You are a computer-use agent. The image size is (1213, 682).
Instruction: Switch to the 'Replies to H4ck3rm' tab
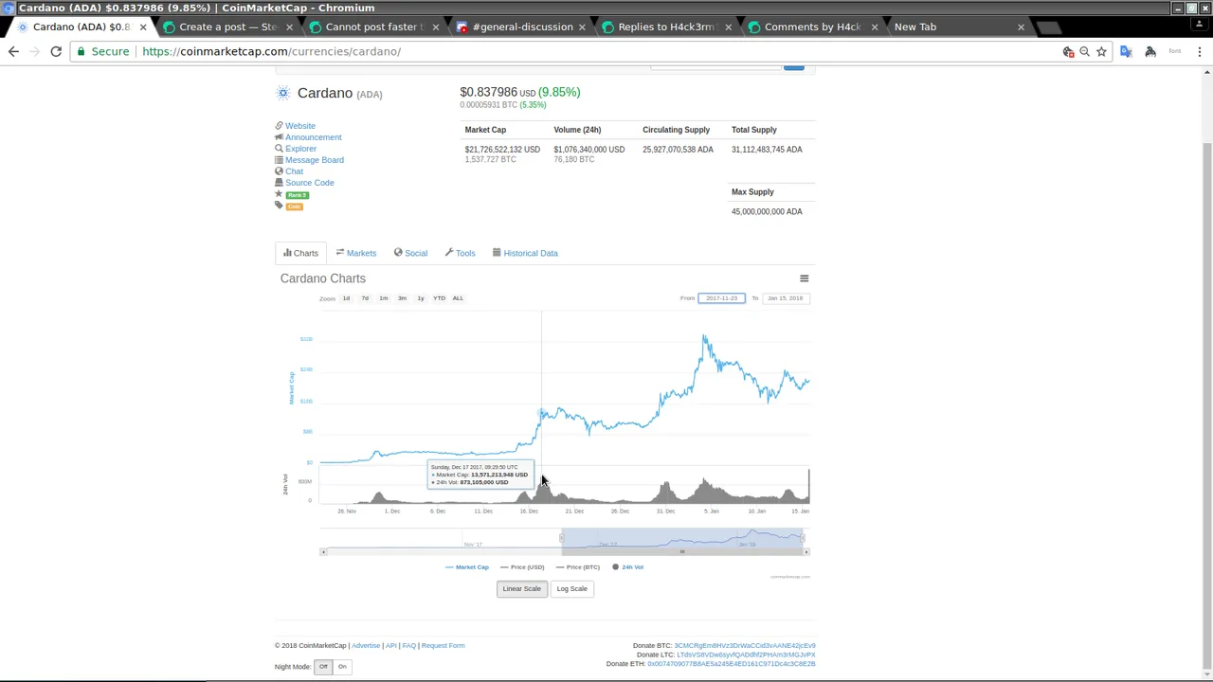coord(666,27)
